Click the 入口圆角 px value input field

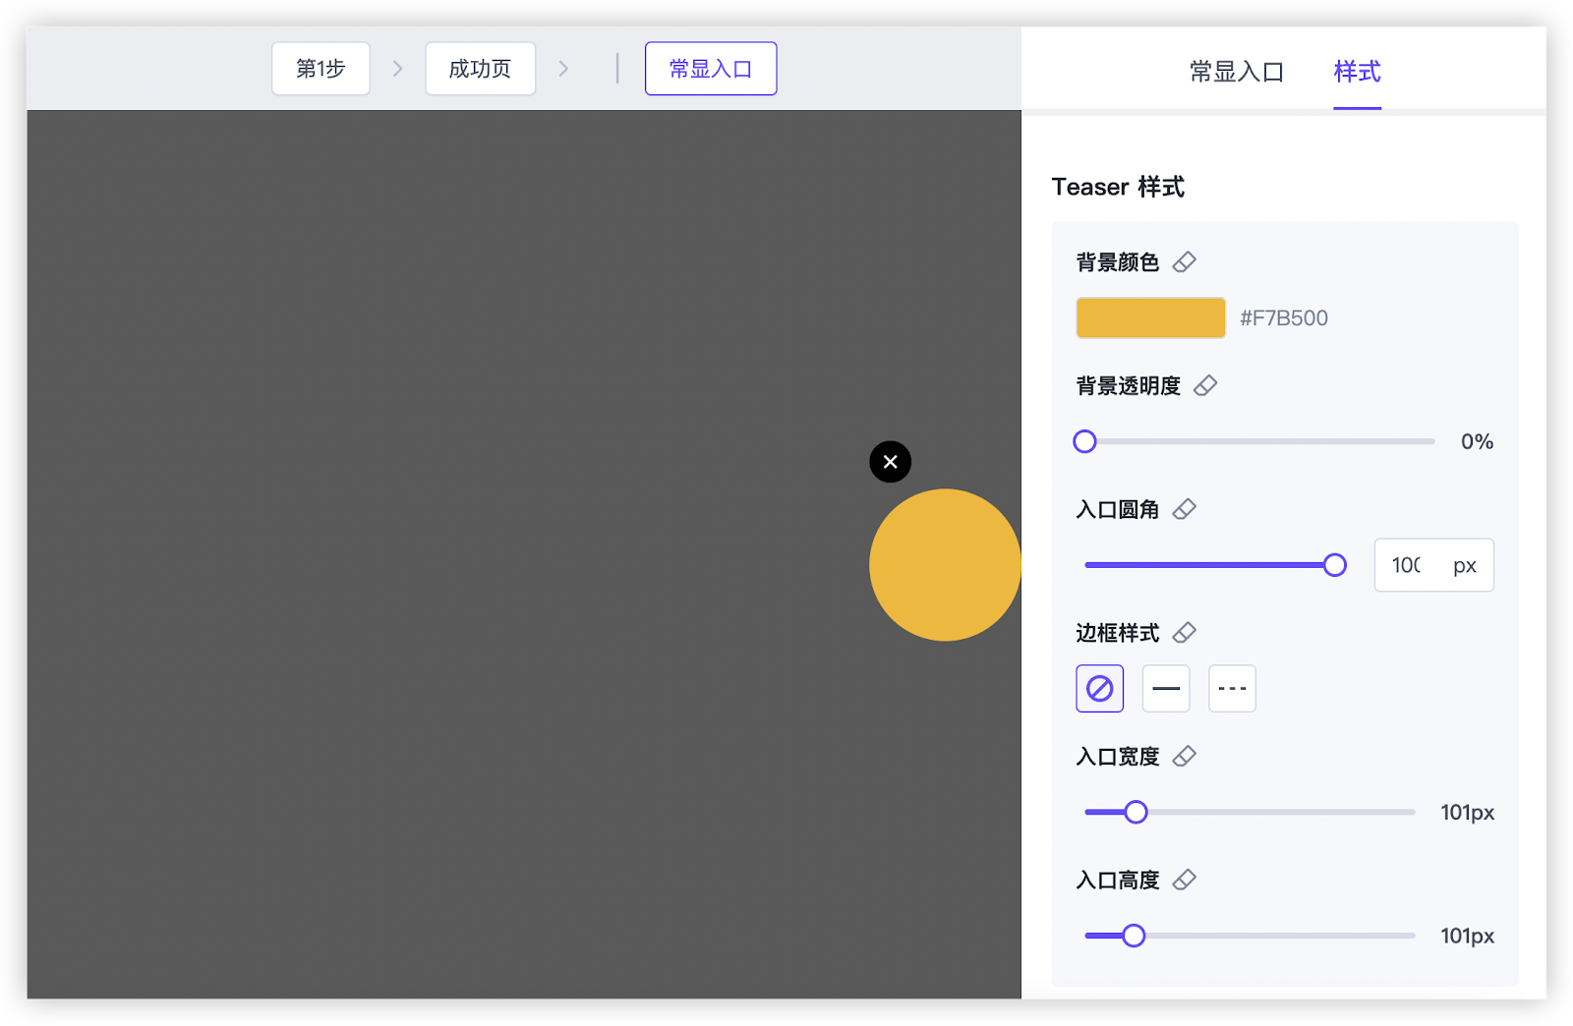point(1408,565)
